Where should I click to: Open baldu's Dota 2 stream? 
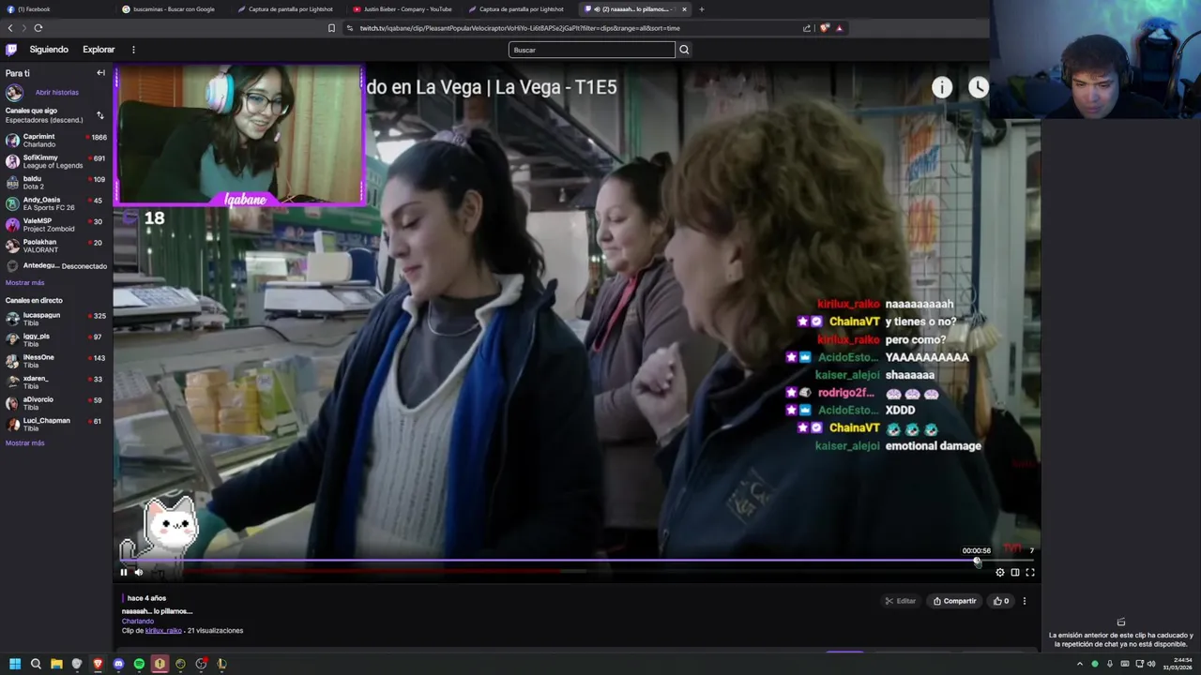(54, 182)
